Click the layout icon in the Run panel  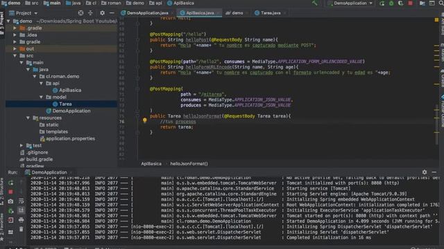(x=11, y=232)
